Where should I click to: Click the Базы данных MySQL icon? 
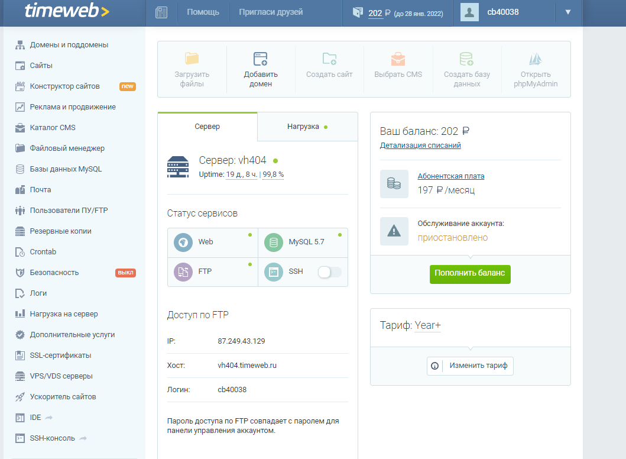click(20, 169)
